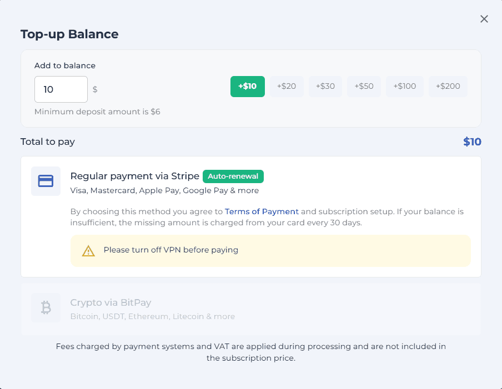Select Regular payment via Stripe method
Screen dimensions: 502x389
point(251,216)
